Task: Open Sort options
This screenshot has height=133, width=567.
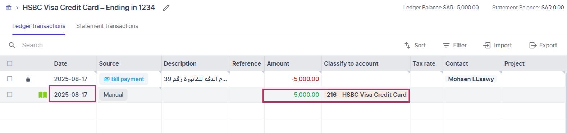Action: coord(415,45)
